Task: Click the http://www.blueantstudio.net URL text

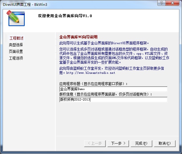Action: (91, 73)
